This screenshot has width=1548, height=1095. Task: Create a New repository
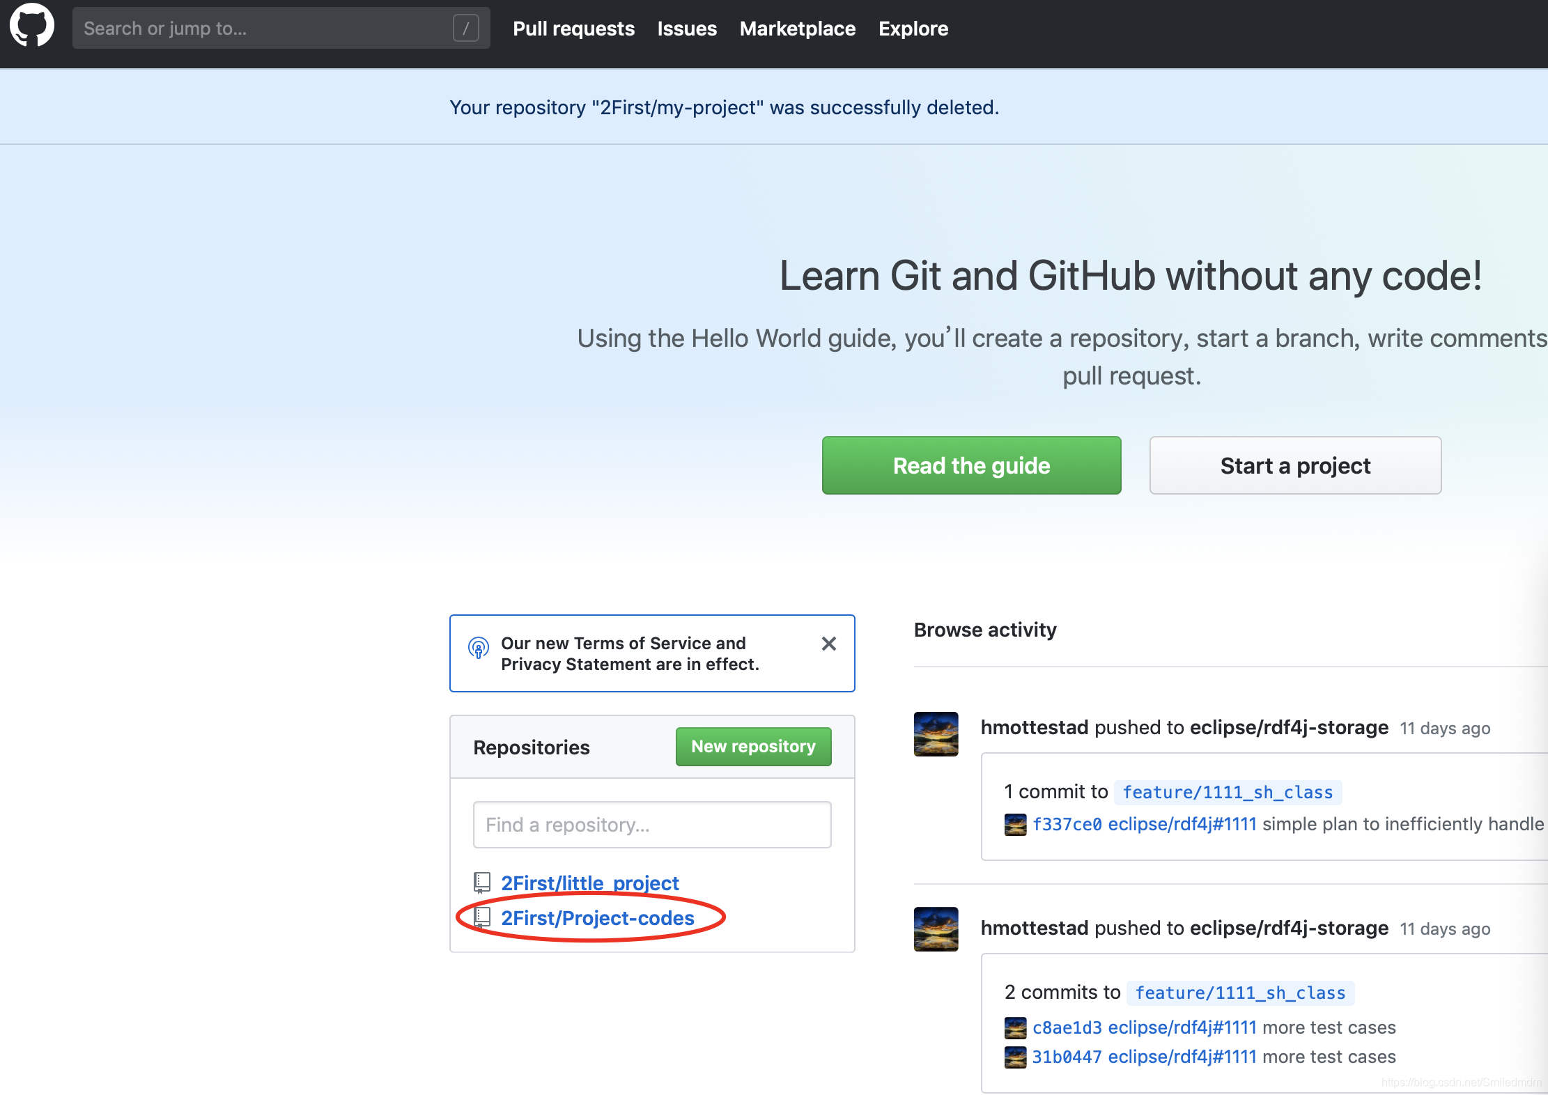pyautogui.click(x=753, y=747)
